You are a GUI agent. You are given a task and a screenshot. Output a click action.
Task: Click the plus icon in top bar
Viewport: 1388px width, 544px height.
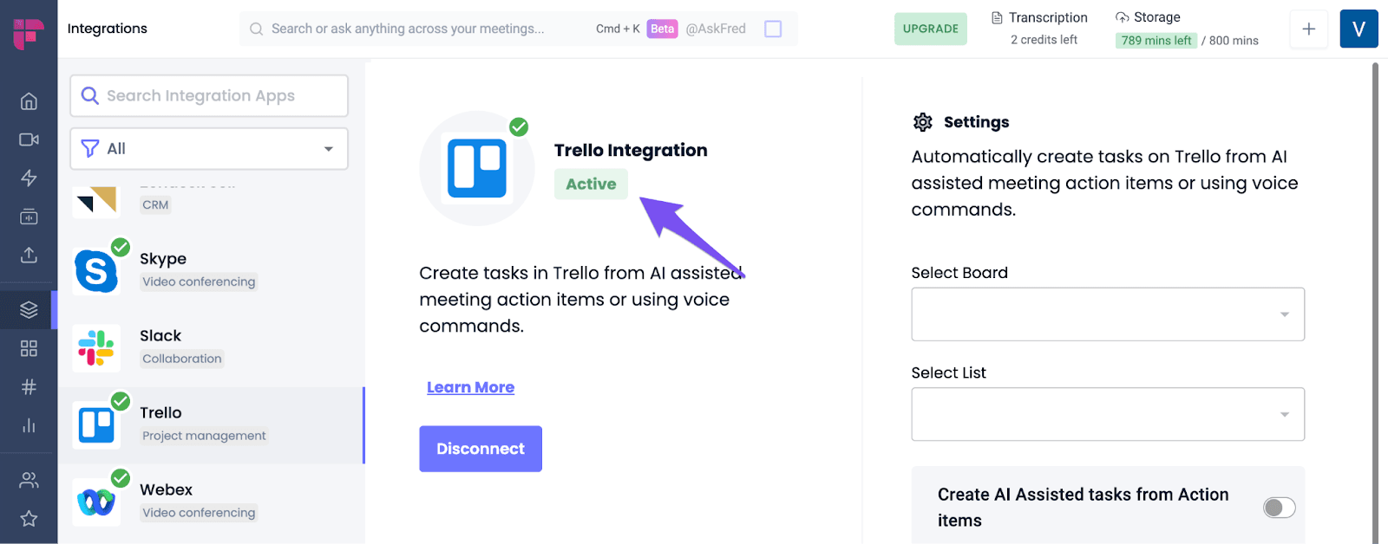(x=1308, y=29)
